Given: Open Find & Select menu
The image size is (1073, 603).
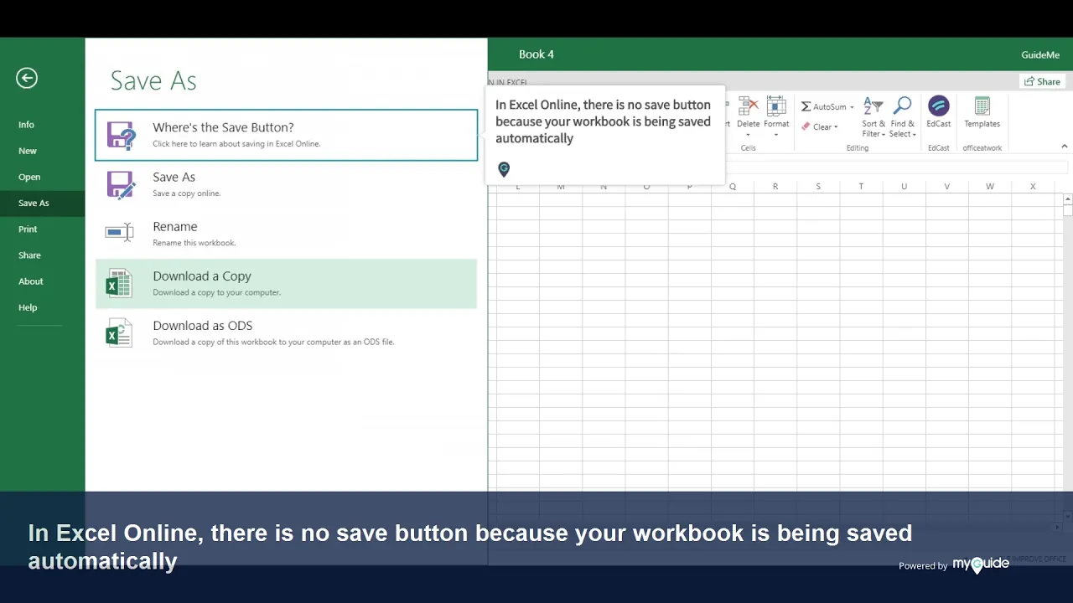Looking at the screenshot, I should click(x=902, y=117).
